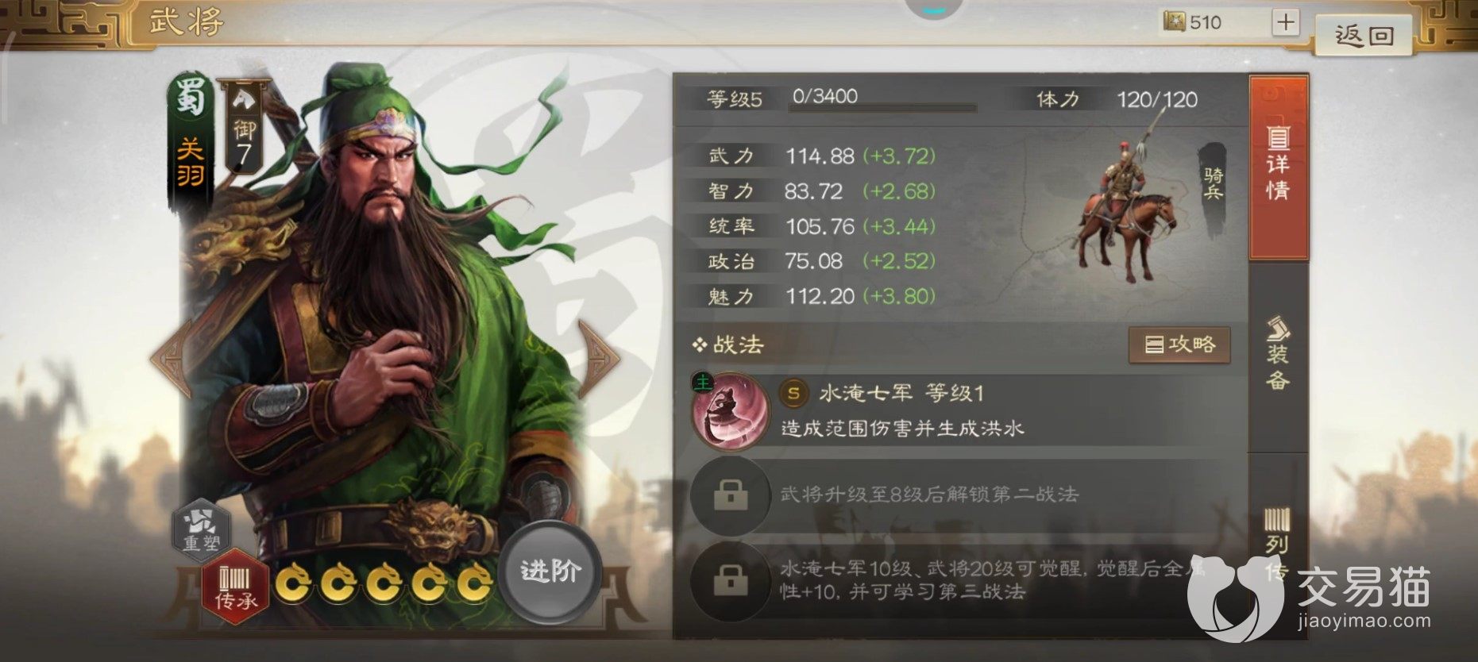Screen dimensions: 1478x662
Task: Open the 装备 equipment tab
Action: (1278, 355)
